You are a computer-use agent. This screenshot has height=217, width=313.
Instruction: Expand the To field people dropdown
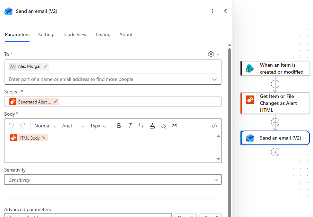214,79
